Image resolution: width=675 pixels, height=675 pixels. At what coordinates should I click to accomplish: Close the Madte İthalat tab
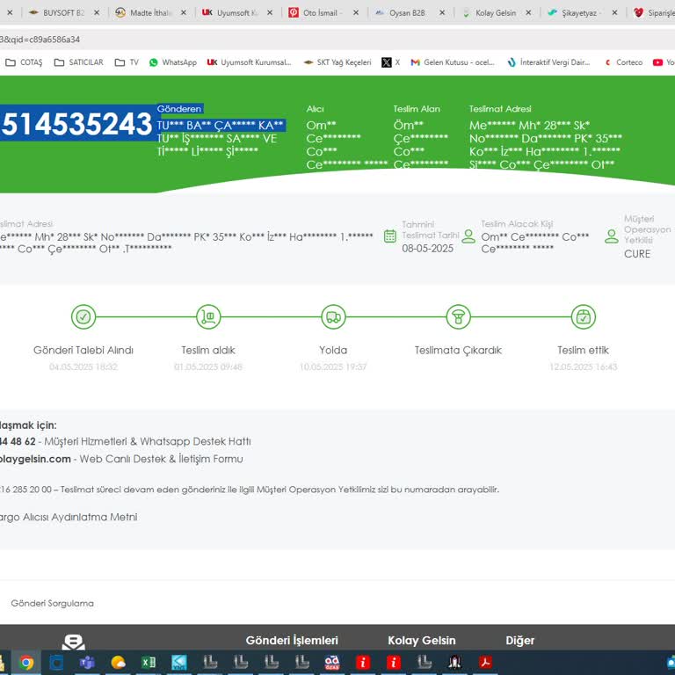(184, 13)
